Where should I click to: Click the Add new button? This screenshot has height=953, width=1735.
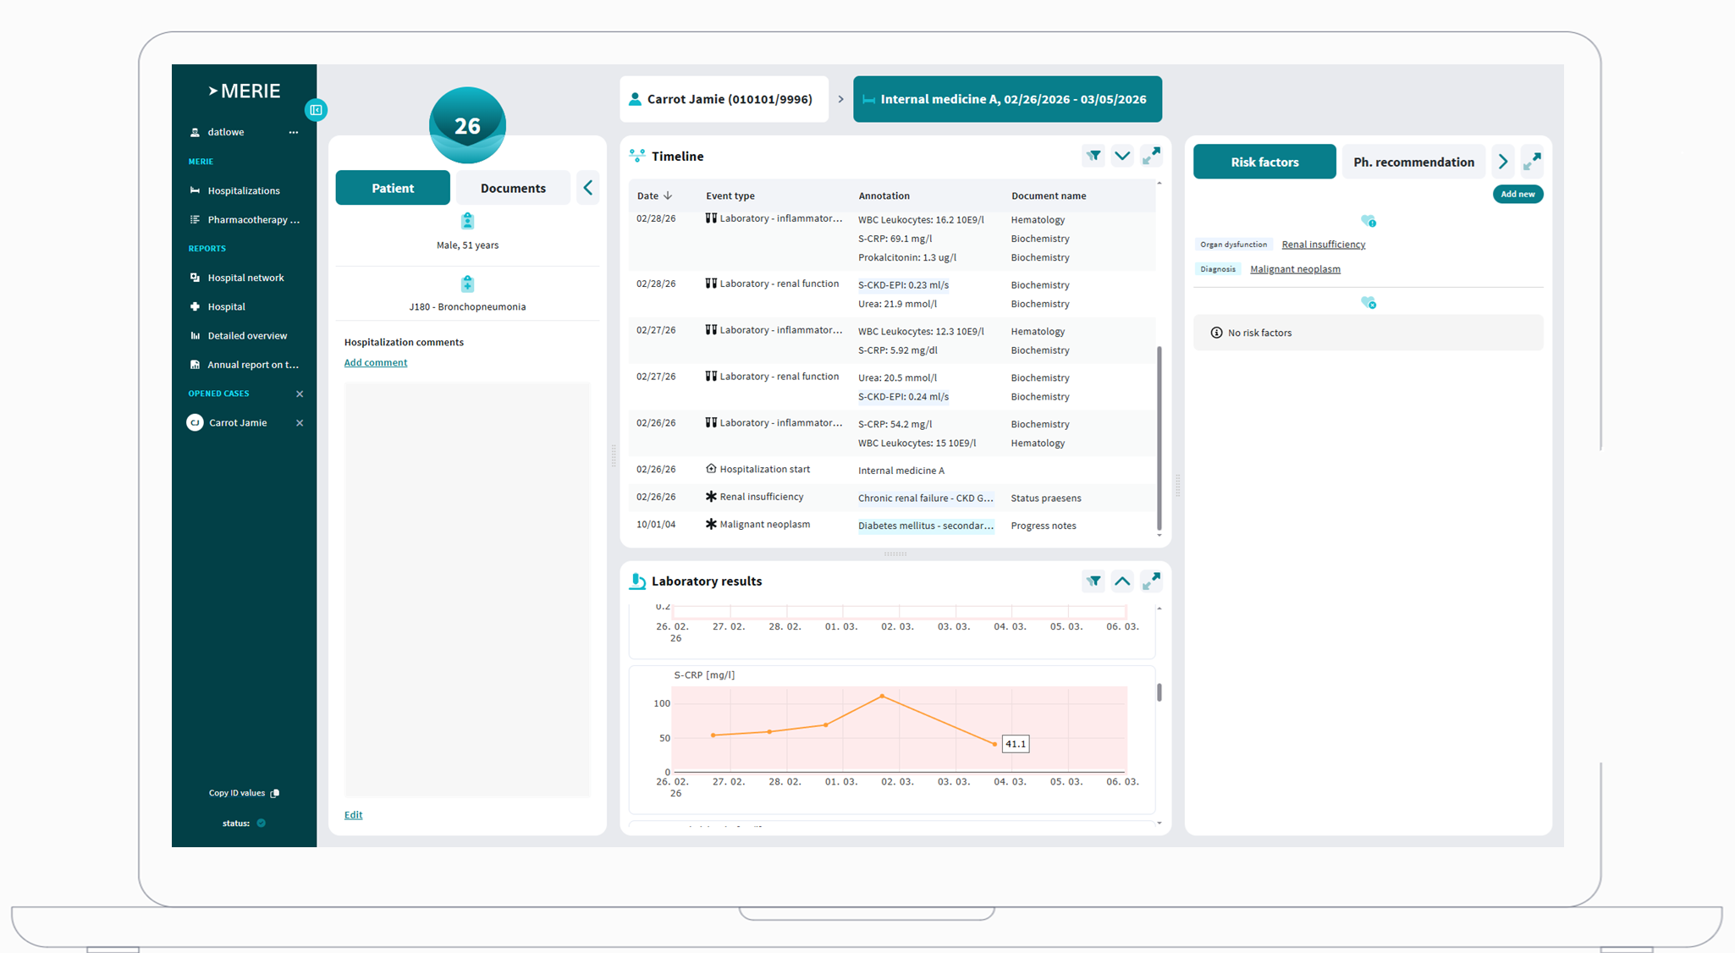1517,194
